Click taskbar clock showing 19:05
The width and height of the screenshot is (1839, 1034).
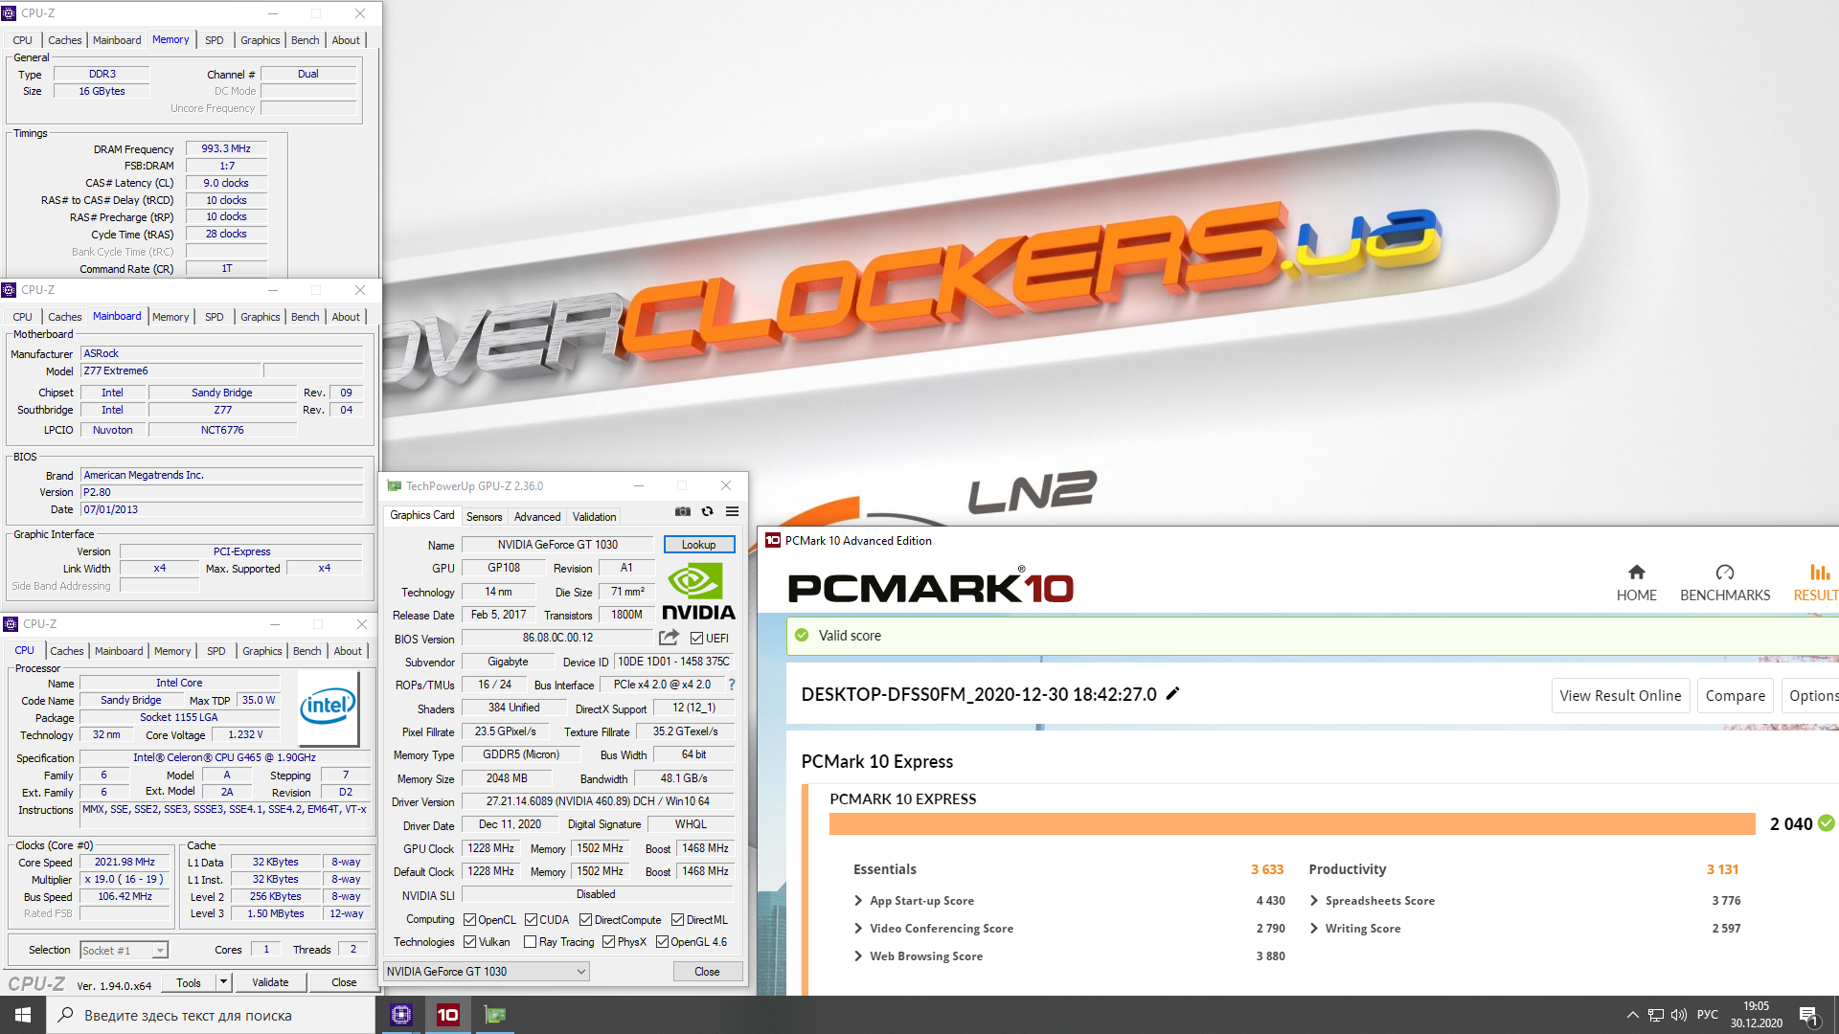[1757, 1015]
